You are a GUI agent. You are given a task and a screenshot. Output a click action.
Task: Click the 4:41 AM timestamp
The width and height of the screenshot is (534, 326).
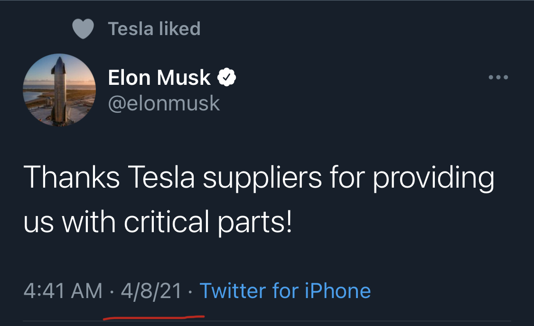pyautogui.click(x=63, y=290)
